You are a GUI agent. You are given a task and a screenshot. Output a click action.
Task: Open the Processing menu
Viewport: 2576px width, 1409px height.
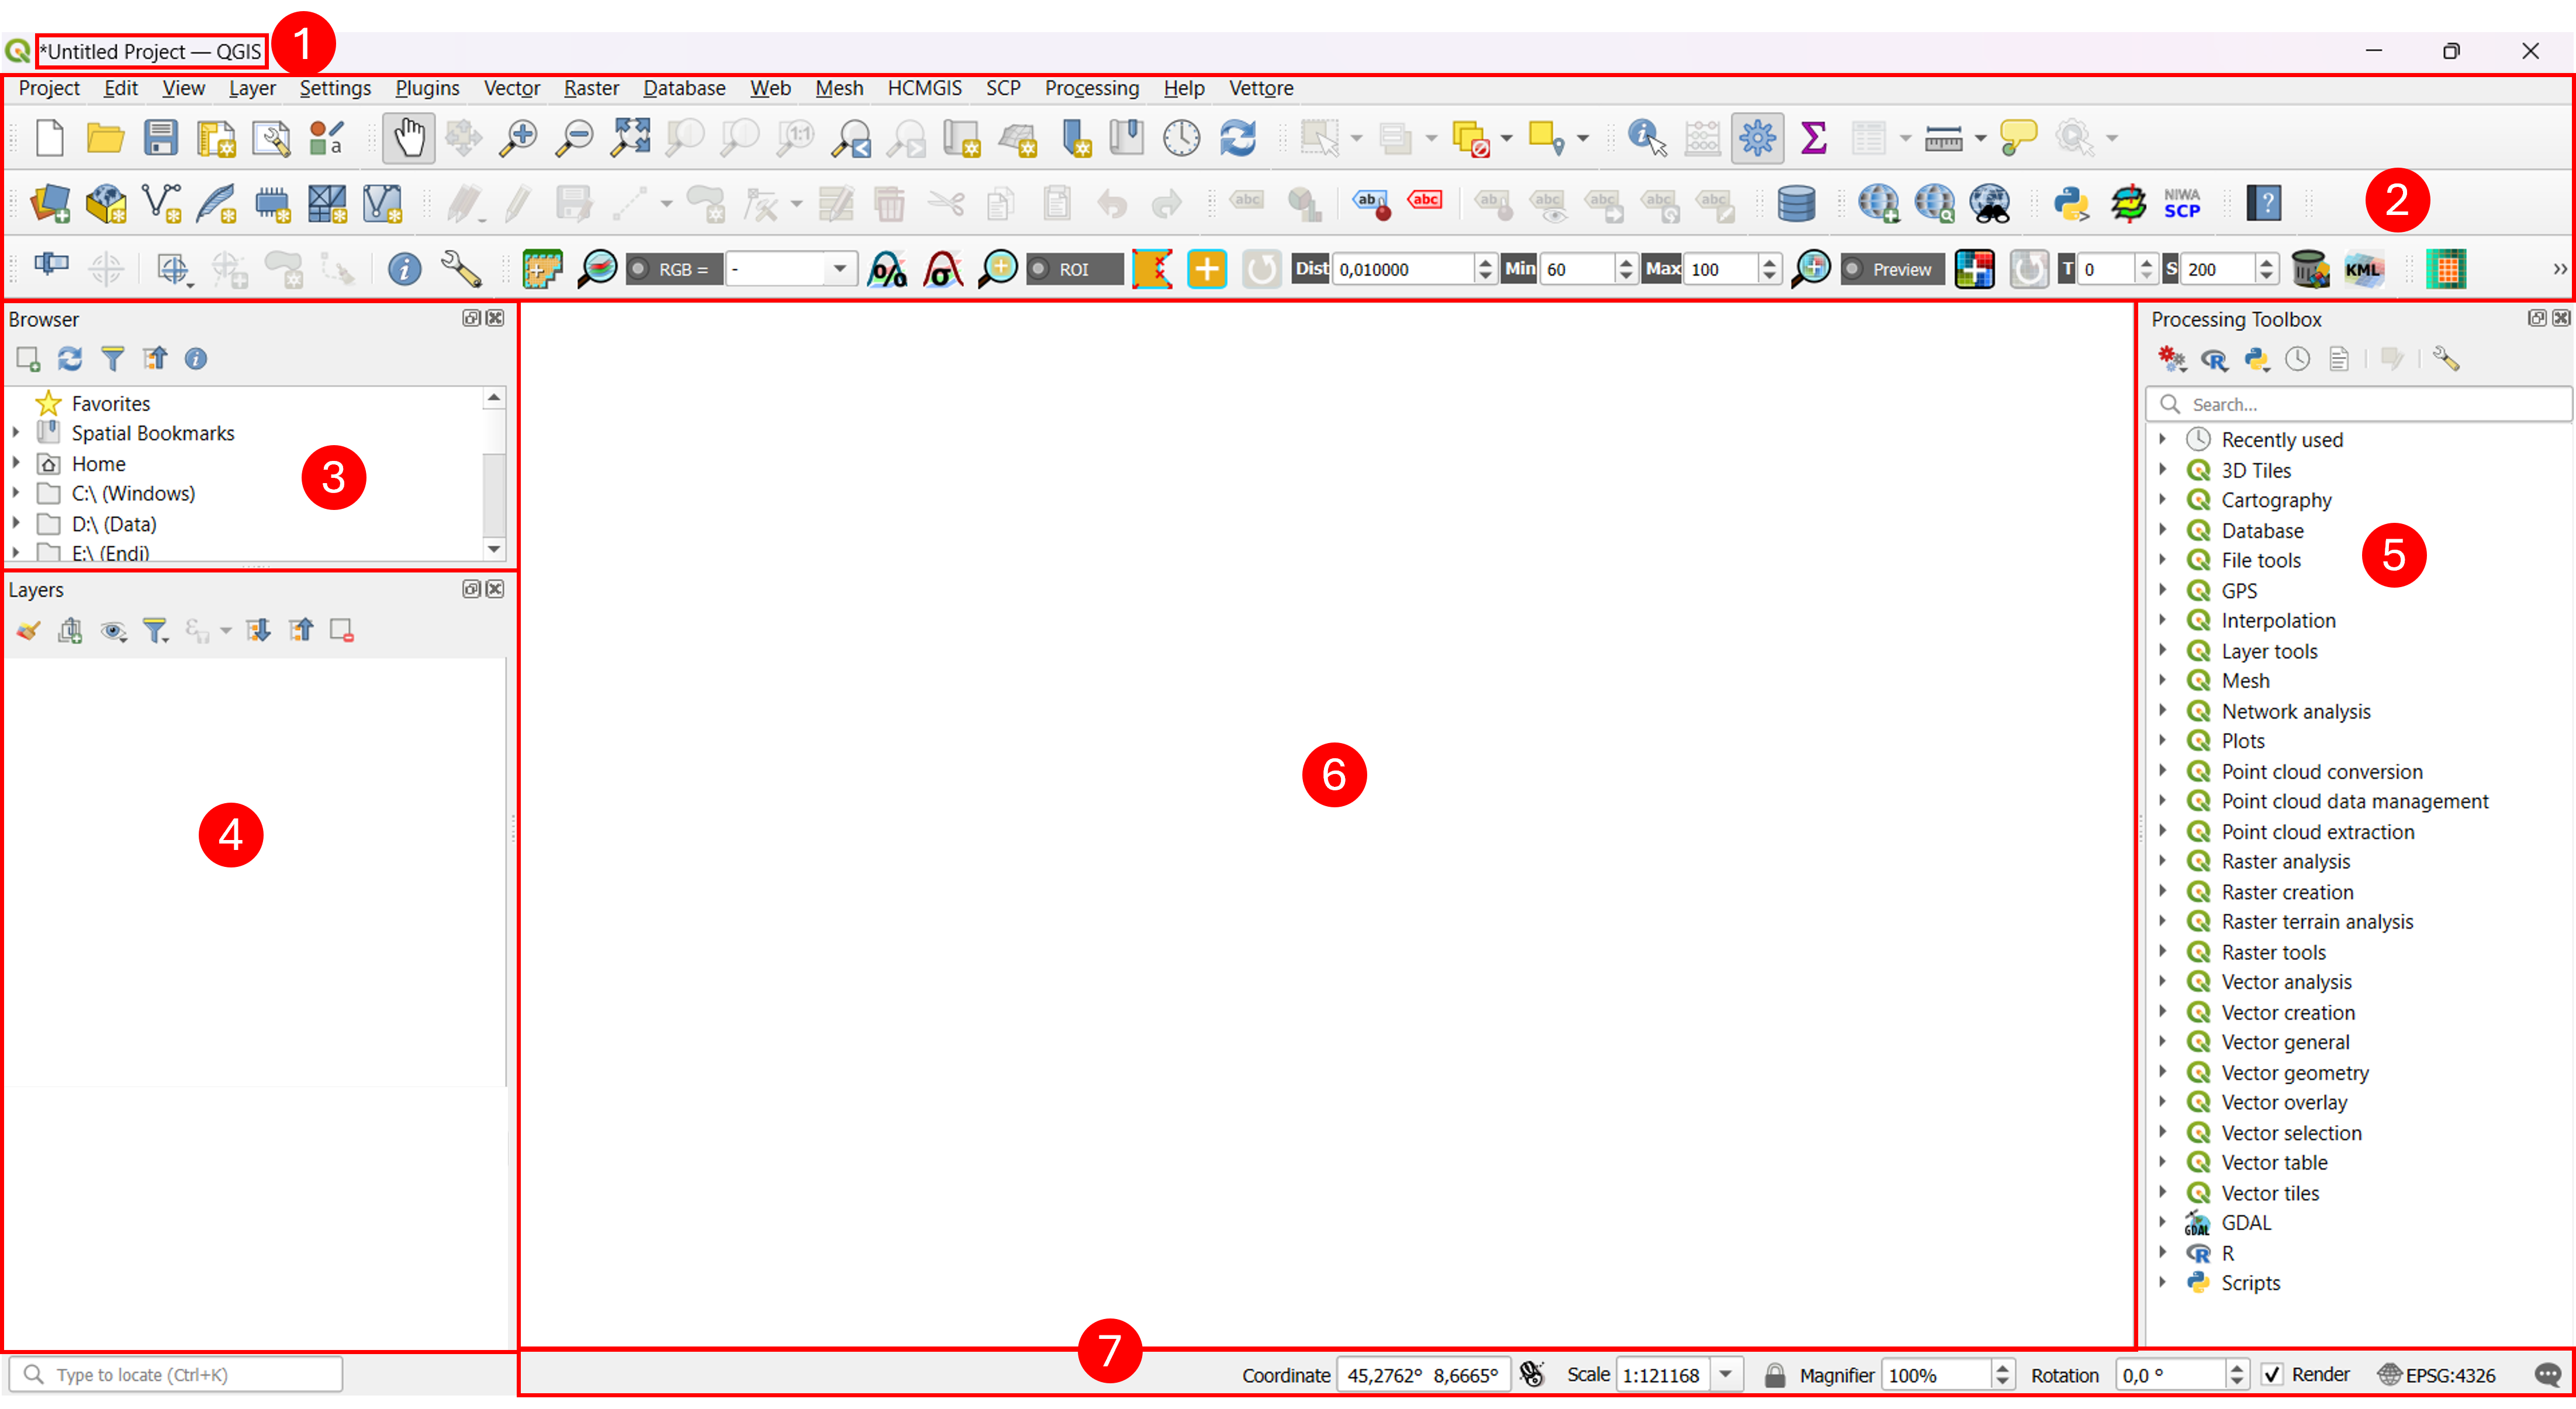[1092, 88]
